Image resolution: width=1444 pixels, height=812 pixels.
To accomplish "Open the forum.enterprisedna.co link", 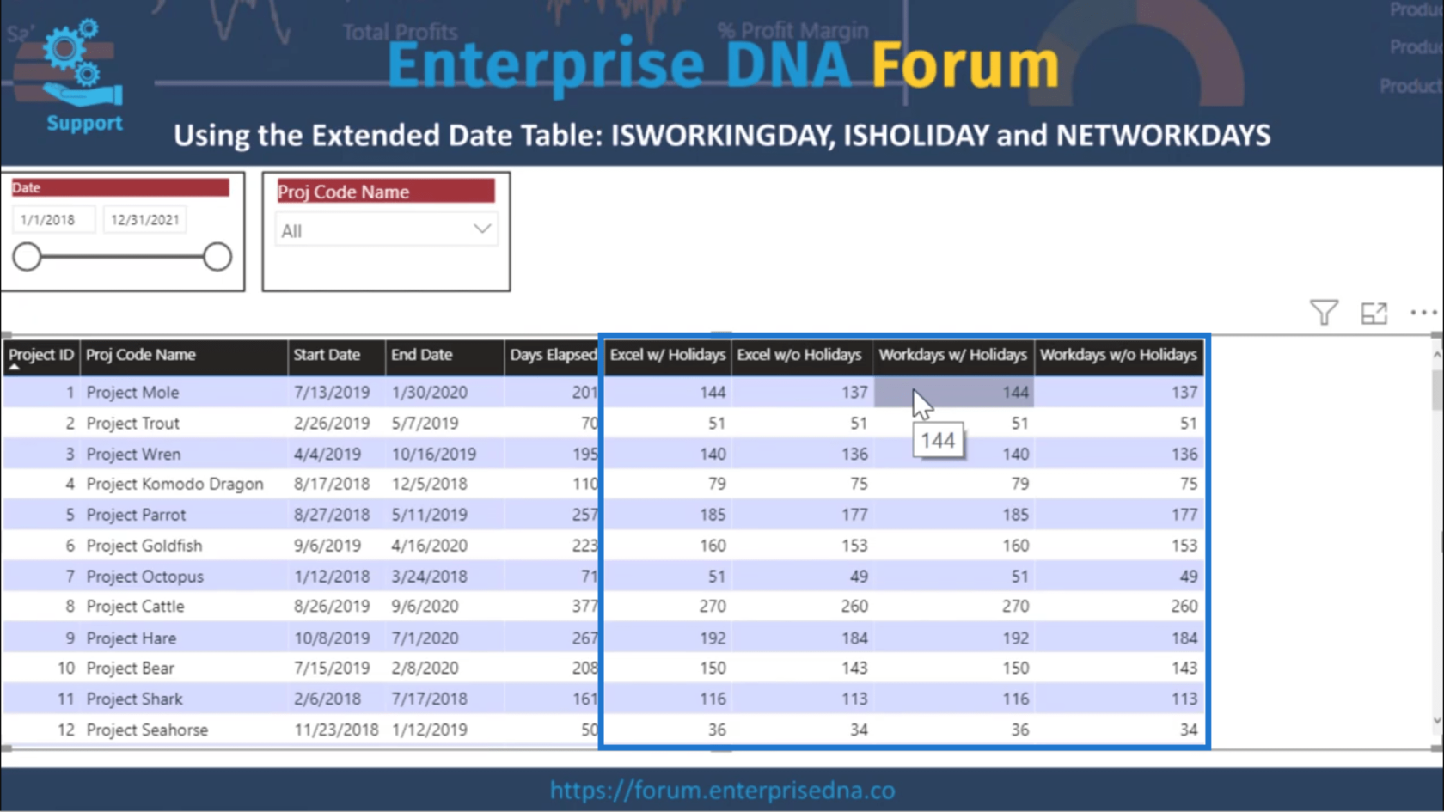I will point(722,791).
